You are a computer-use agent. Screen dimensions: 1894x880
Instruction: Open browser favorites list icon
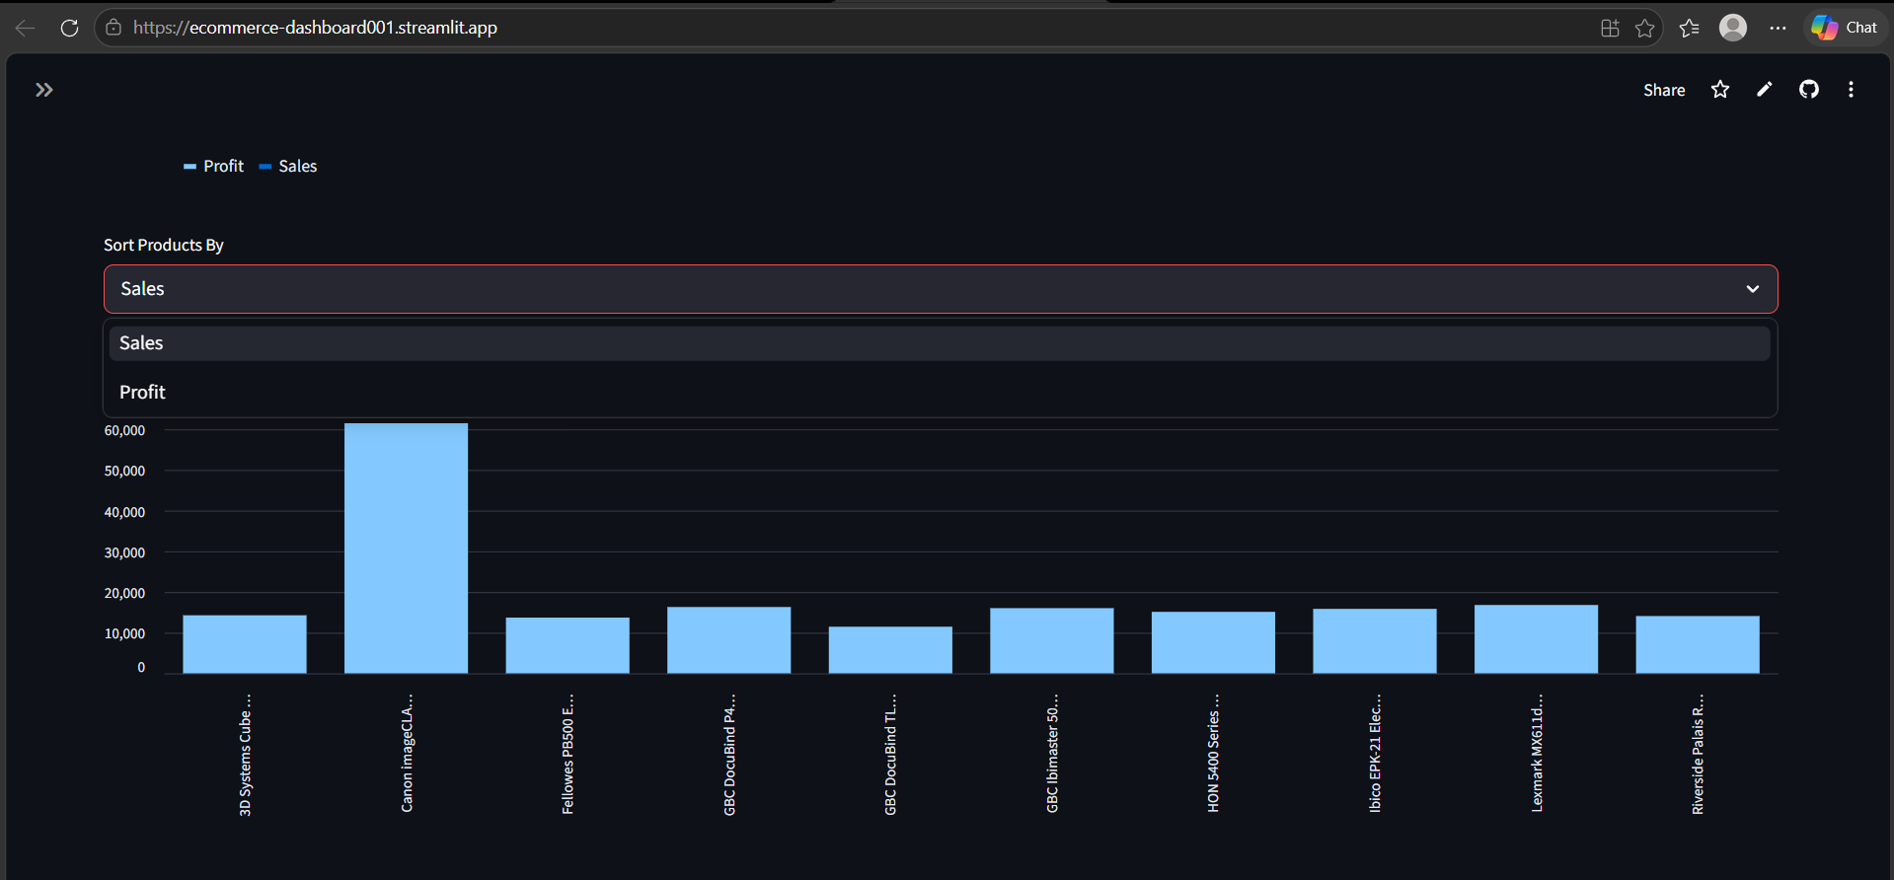click(1690, 28)
